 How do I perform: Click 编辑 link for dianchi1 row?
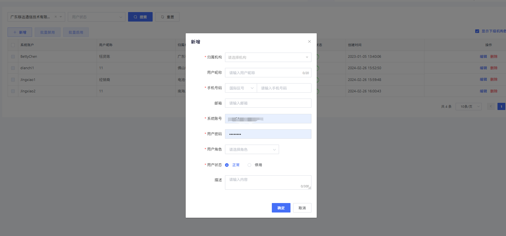(483, 68)
